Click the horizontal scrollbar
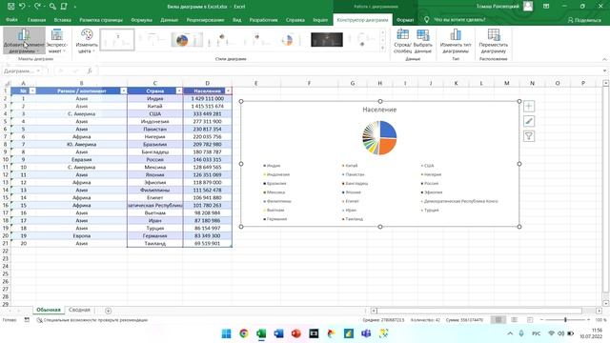The image size is (610, 343). click(479, 311)
